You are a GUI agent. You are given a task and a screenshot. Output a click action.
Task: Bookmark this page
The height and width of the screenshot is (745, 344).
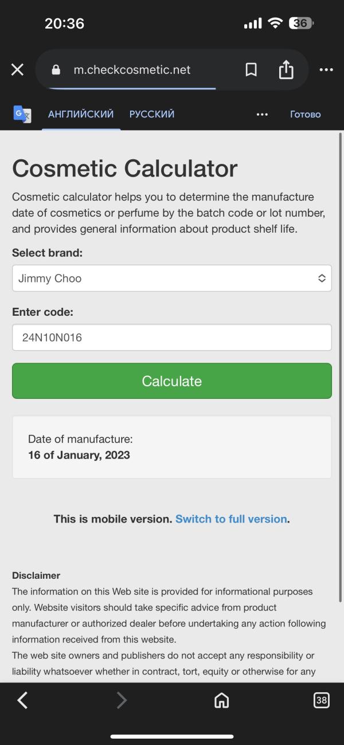point(251,70)
